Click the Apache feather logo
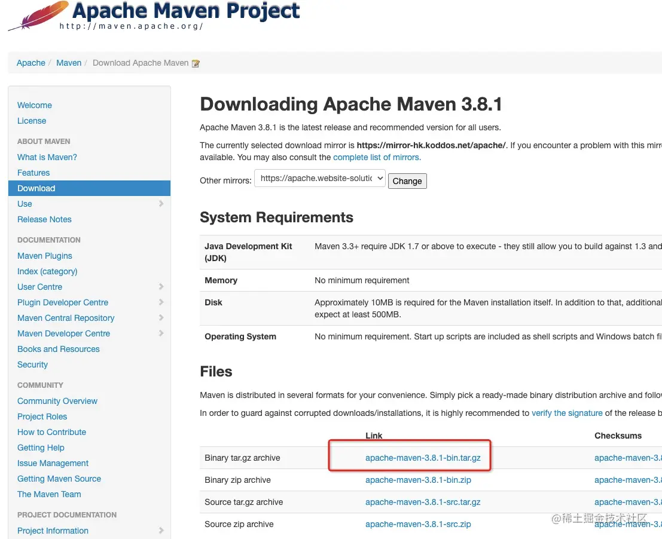 point(38,16)
